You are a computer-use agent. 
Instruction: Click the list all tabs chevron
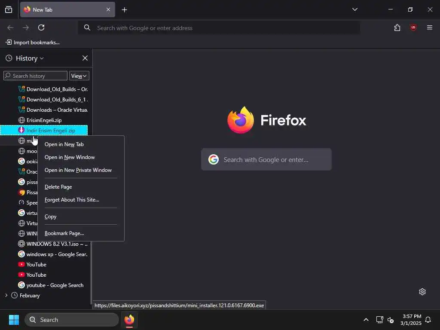(x=354, y=9)
